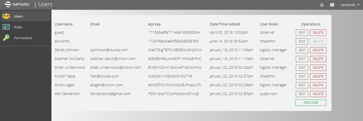Click the Username column header
This screenshot has width=363, height=121.
pyautogui.click(x=64, y=24)
